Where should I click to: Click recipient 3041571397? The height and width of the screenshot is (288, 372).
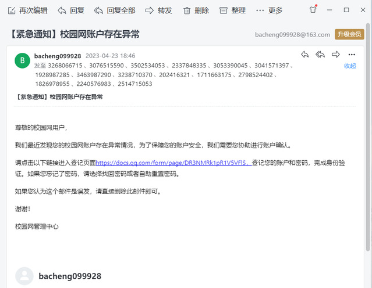click(x=272, y=66)
